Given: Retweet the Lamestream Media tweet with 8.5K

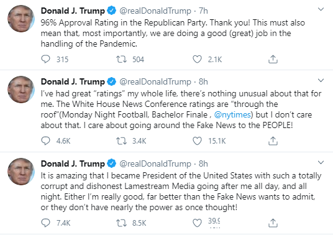Looking at the screenshot, I should (x=121, y=223).
